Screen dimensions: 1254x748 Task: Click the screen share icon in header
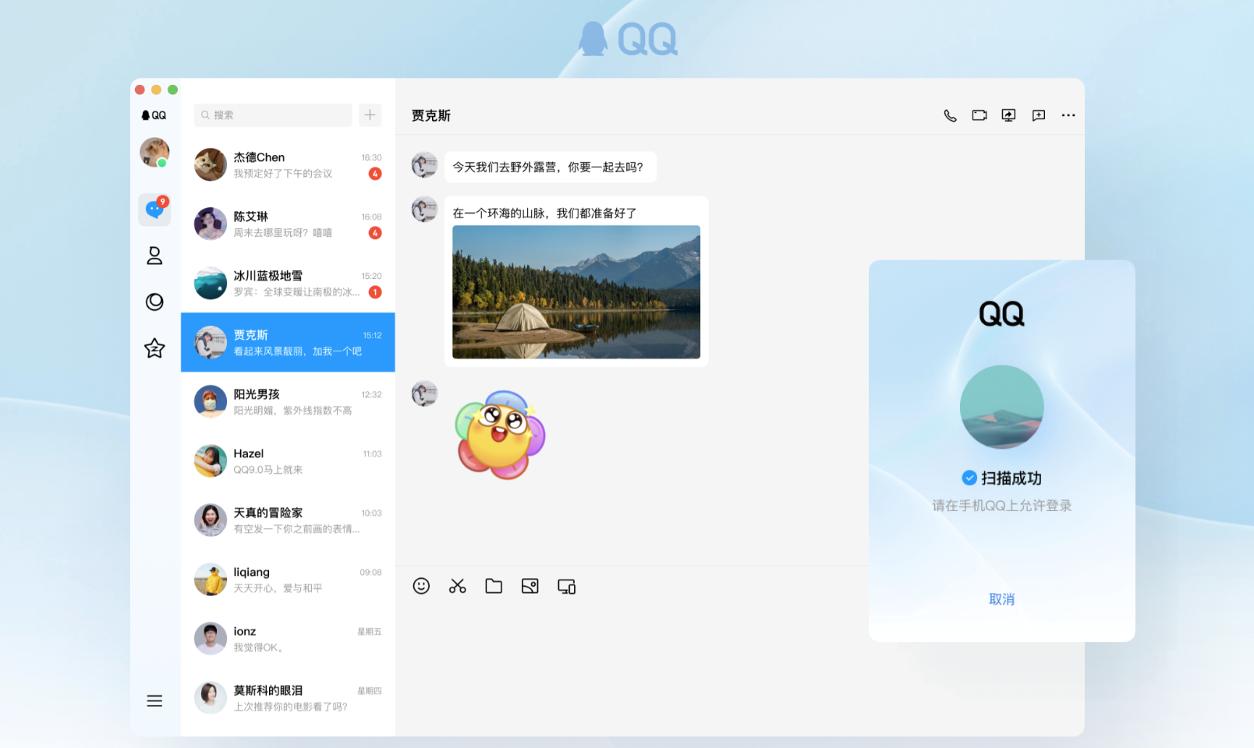pos(1009,115)
